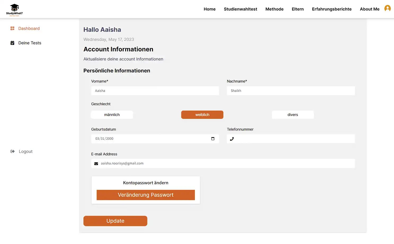Click the envelope icon in email field

coord(96,163)
